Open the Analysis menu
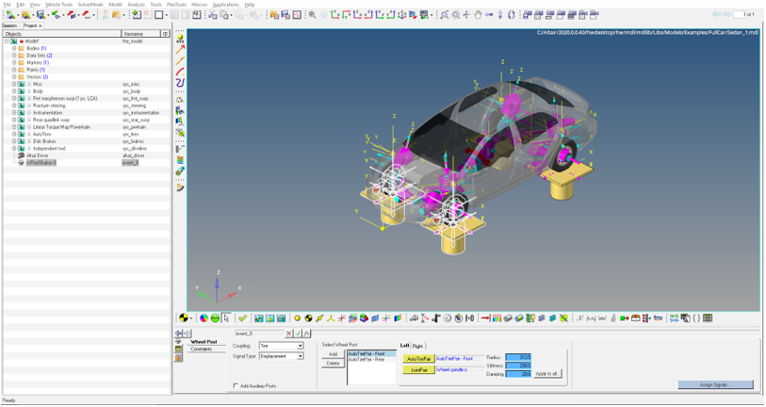 [x=137, y=5]
